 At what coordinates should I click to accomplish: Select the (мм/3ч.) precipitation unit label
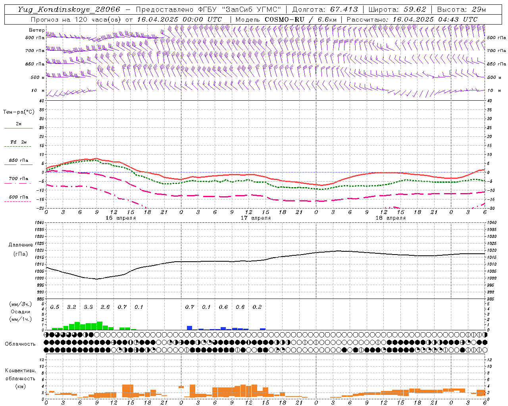20,304
